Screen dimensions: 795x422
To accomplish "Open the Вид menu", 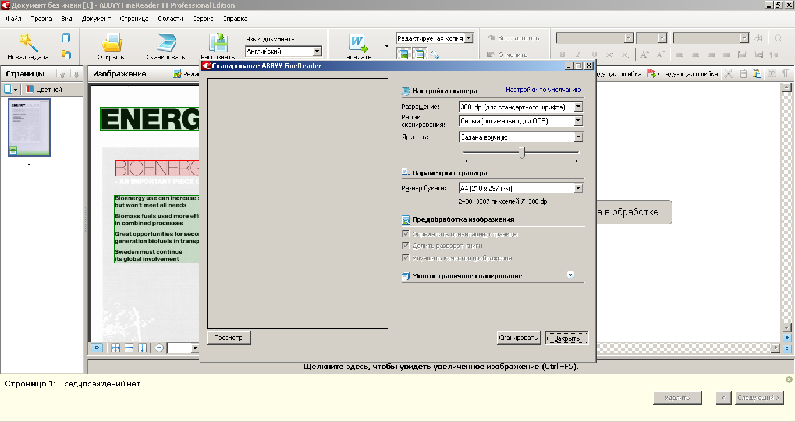I will coord(67,19).
